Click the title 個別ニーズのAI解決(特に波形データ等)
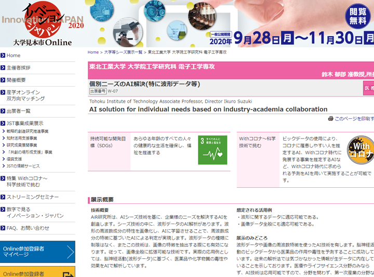The height and width of the screenshot is (277, 374). tap(145, 84)
